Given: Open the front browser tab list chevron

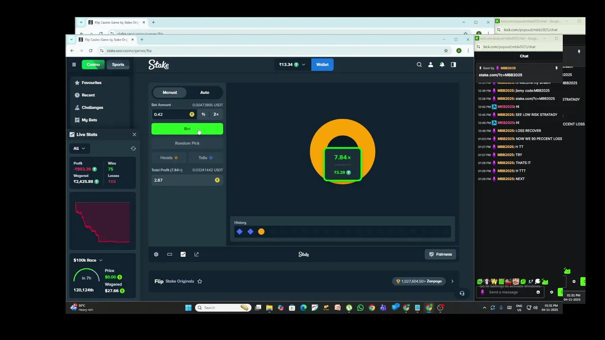Looking at the screenshot, I should pos(71,40).
